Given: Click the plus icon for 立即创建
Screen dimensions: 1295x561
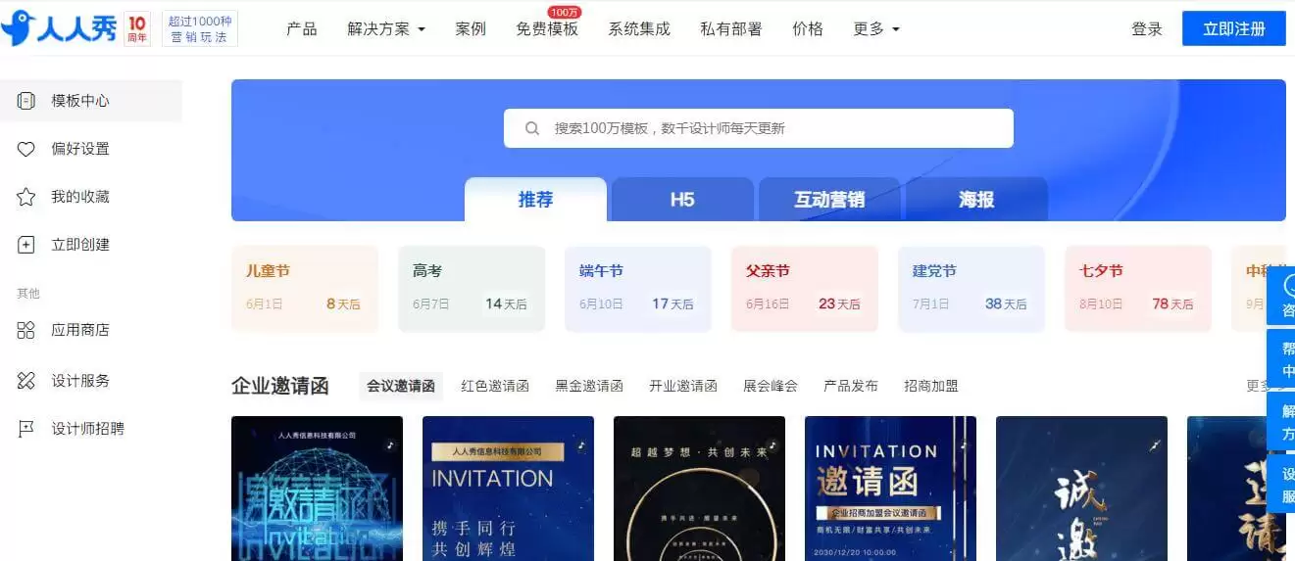Looking at the screenshot, I should [x=26, y=245].
